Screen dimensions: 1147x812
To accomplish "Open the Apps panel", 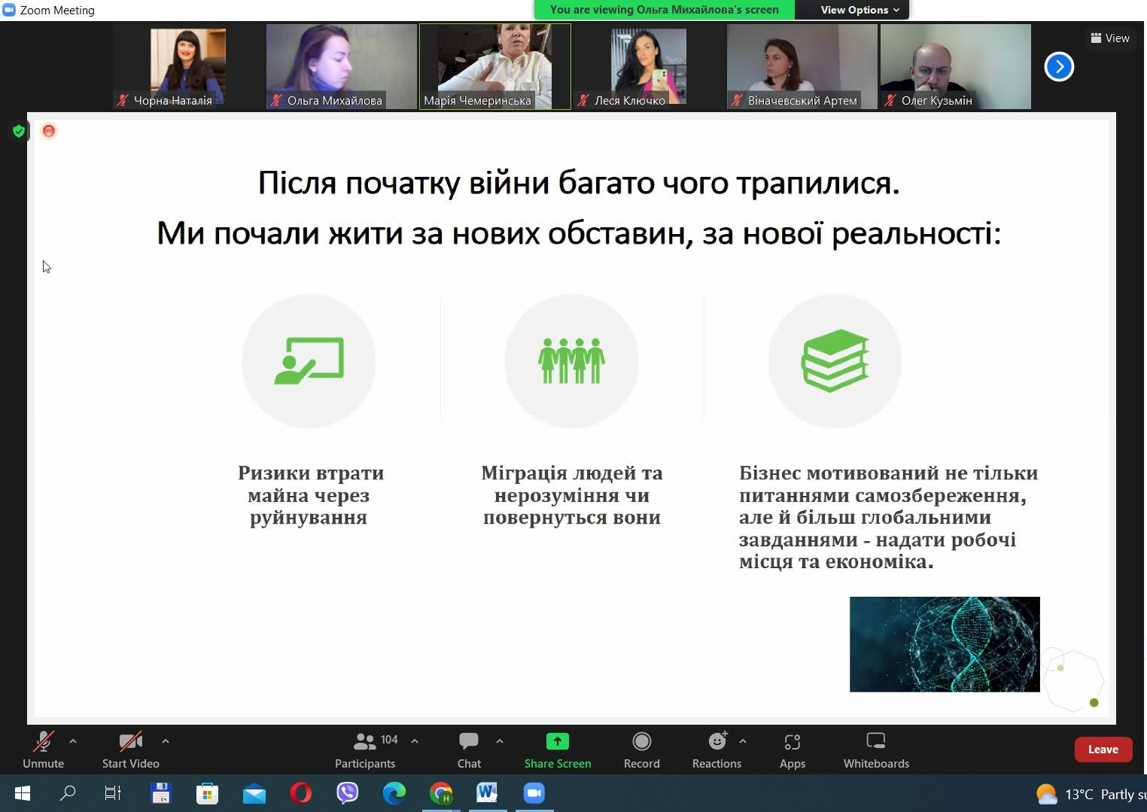I will pyautogui.click(x=792, y=750).
